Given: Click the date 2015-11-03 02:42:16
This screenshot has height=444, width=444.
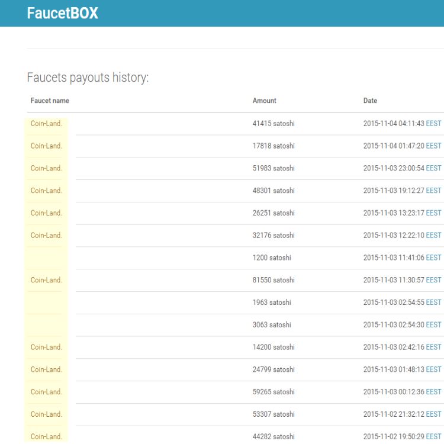Looking at the screenshot, I should 394,347.
